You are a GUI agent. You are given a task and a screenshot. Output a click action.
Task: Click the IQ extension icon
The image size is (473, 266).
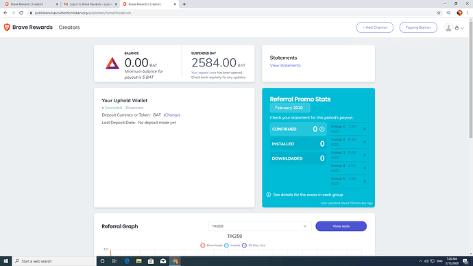448,13
